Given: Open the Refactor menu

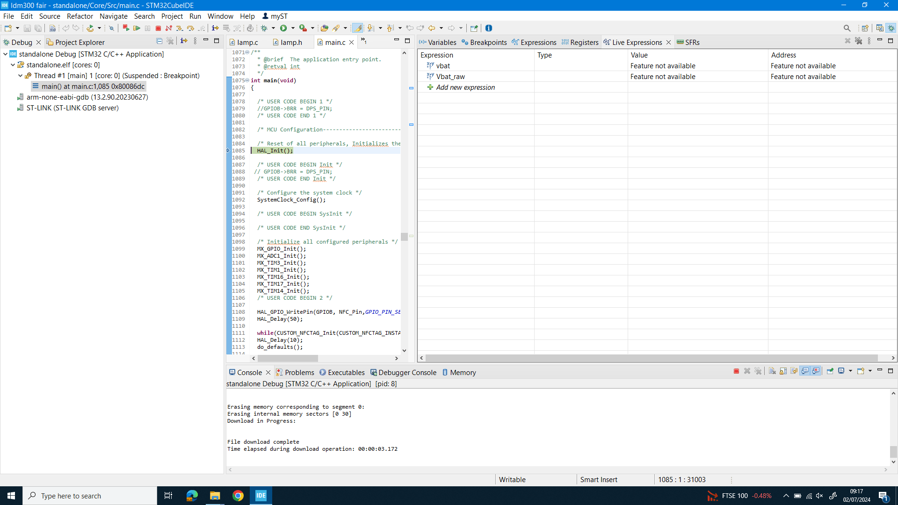Looking at the screenshot, I should pyautogui.click(x=80, y=16).
